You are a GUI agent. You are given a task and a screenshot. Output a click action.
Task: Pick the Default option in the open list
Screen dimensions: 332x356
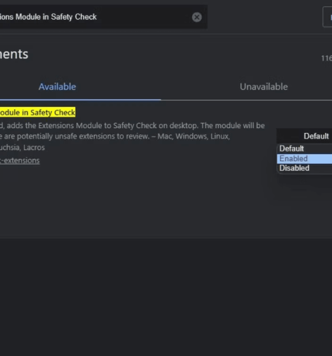pos(304,149)
